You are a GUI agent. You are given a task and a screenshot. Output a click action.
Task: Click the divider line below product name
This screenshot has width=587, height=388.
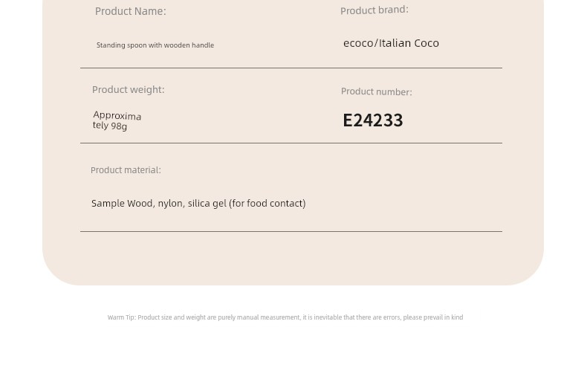coord(291,68)
